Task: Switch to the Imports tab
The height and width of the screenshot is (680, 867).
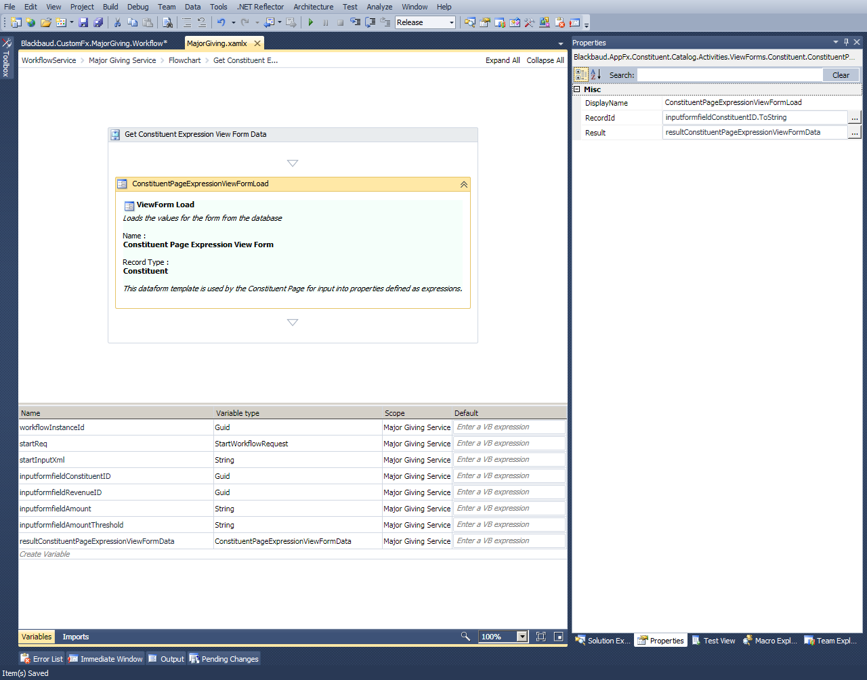Action: pos(76,637)
